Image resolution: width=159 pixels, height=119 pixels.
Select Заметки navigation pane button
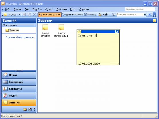click(19, 102)
